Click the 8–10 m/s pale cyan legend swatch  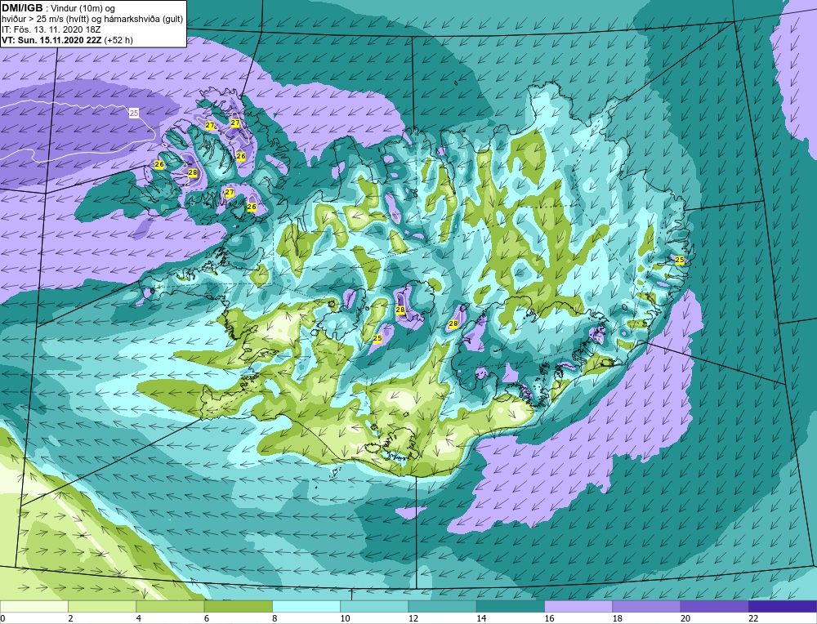(x=306, y=606)
